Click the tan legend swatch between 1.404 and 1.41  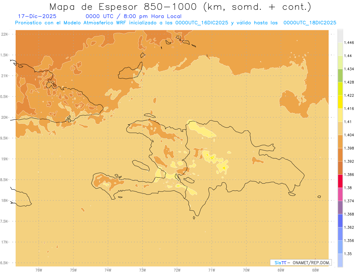click(340, 128)
